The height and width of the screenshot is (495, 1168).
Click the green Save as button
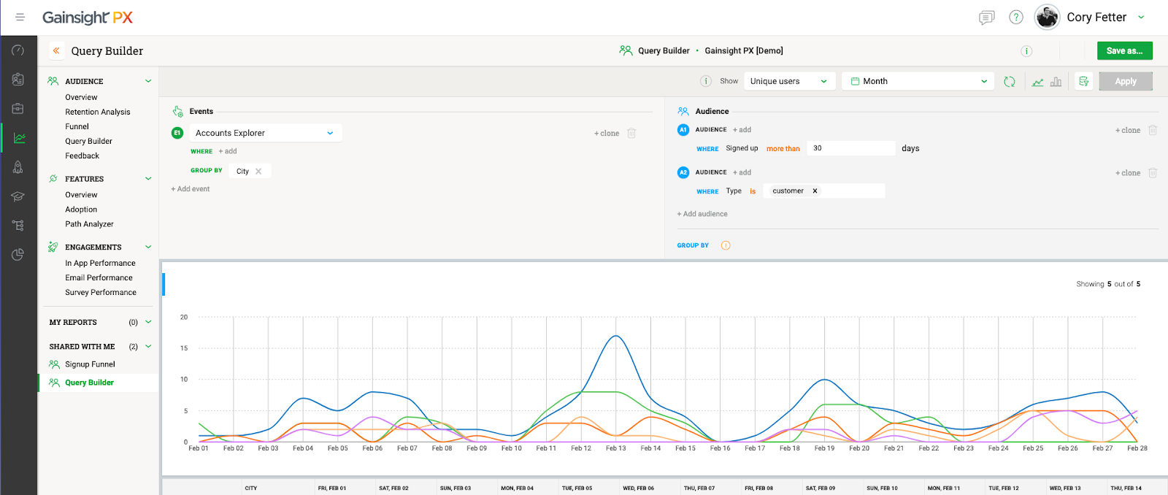click(x=1124, y=51)
